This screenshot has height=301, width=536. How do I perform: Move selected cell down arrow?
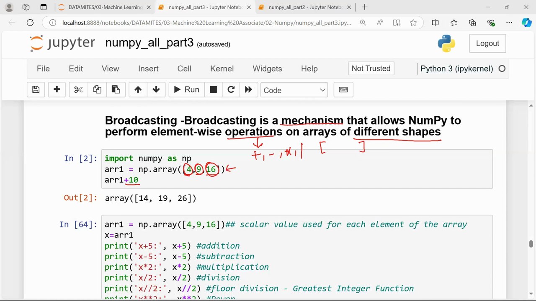(x=156, y=89)
